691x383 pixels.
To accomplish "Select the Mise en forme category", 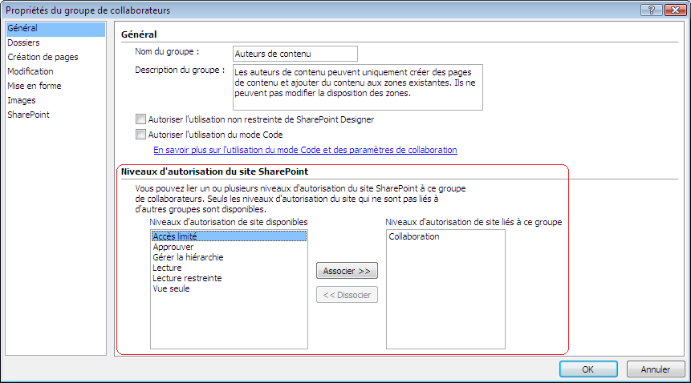I will point(35,86).
